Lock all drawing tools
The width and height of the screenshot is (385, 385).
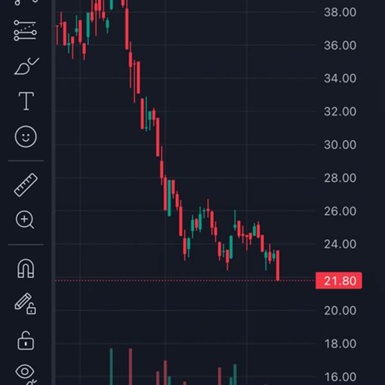click(26, 341)
